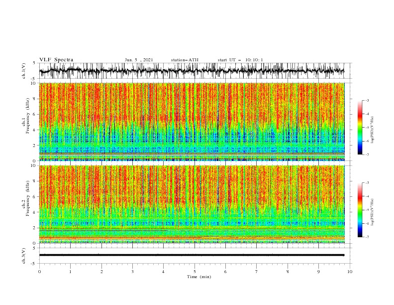Click the "-3" tick on lower color bar

(x=367, y=183)
